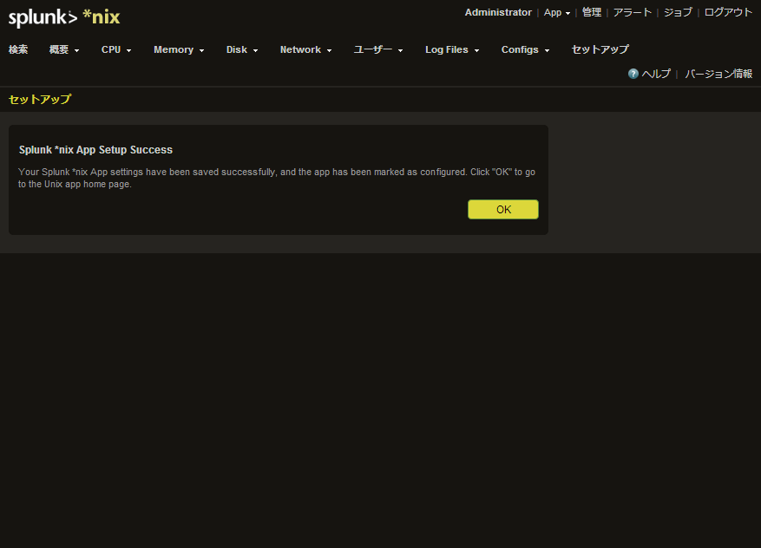The image size is (761, 548).
Task: Open バージョン情報 version info link
Action: [718, 74]
